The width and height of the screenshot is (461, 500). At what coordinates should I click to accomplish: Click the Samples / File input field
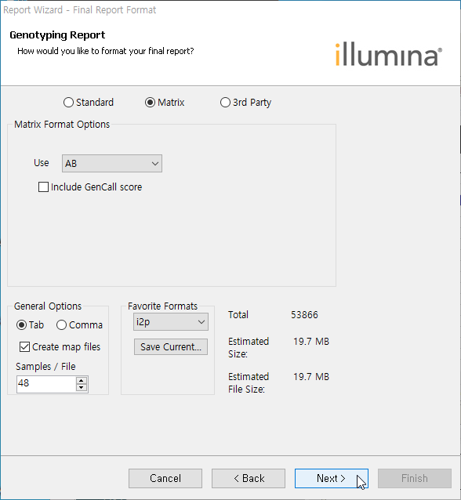(x=46, y=384)
